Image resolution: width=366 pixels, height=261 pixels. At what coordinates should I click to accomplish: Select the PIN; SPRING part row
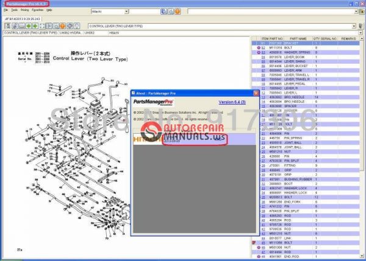(x=309, y=138)
